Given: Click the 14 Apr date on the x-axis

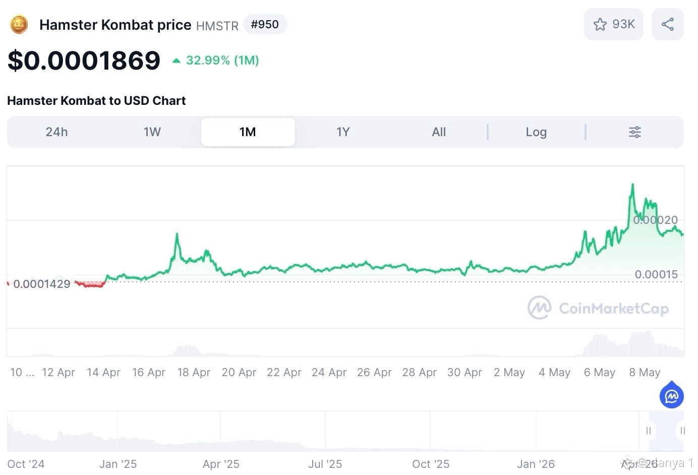Looking at the screenshot, I should click(103, 373).
